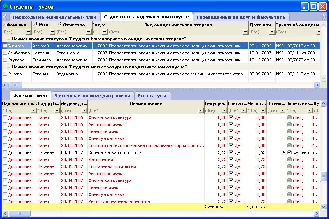Minimize the Студенты - учеба window

click(304, 7)
